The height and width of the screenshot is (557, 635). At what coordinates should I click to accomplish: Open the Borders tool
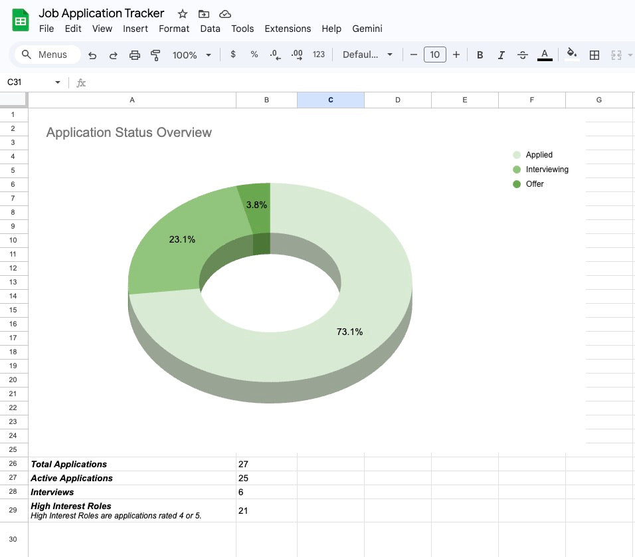594,55
